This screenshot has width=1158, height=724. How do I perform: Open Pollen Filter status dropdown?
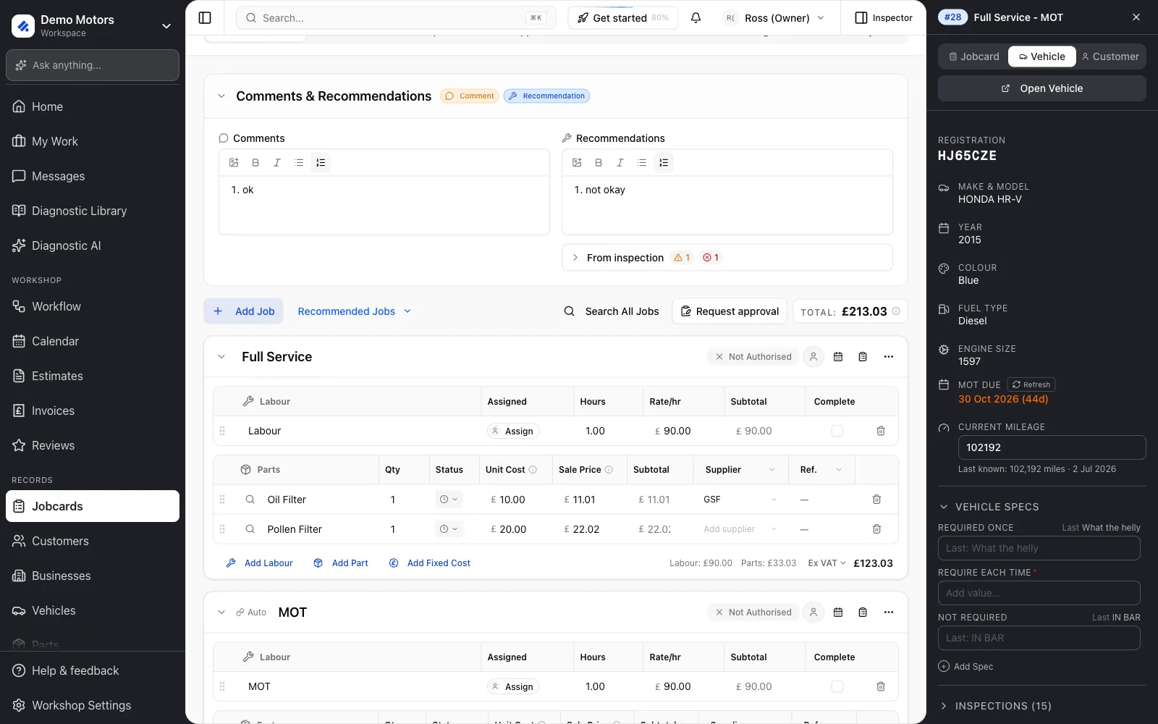449,529
